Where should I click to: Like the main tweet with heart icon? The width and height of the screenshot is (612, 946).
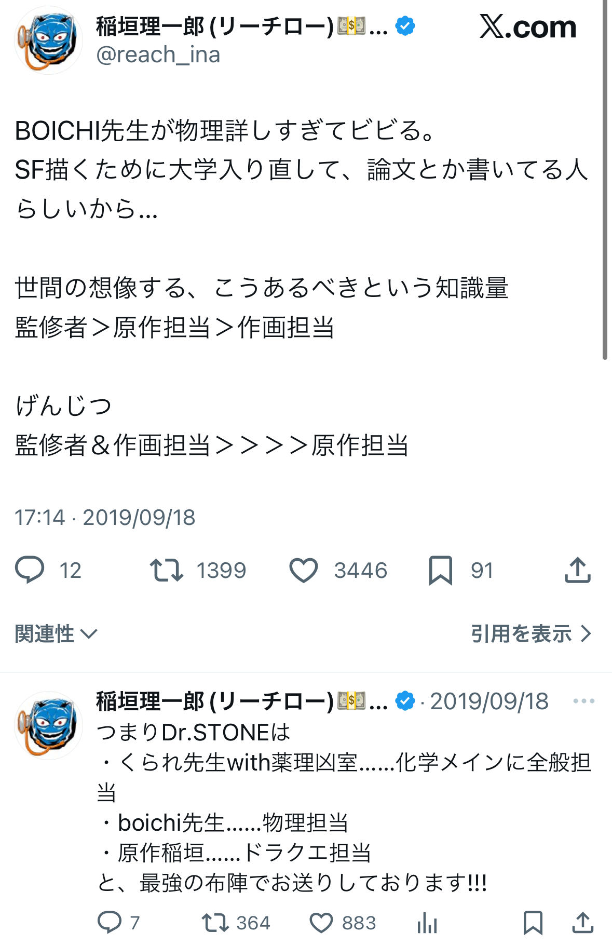[304, 570]
